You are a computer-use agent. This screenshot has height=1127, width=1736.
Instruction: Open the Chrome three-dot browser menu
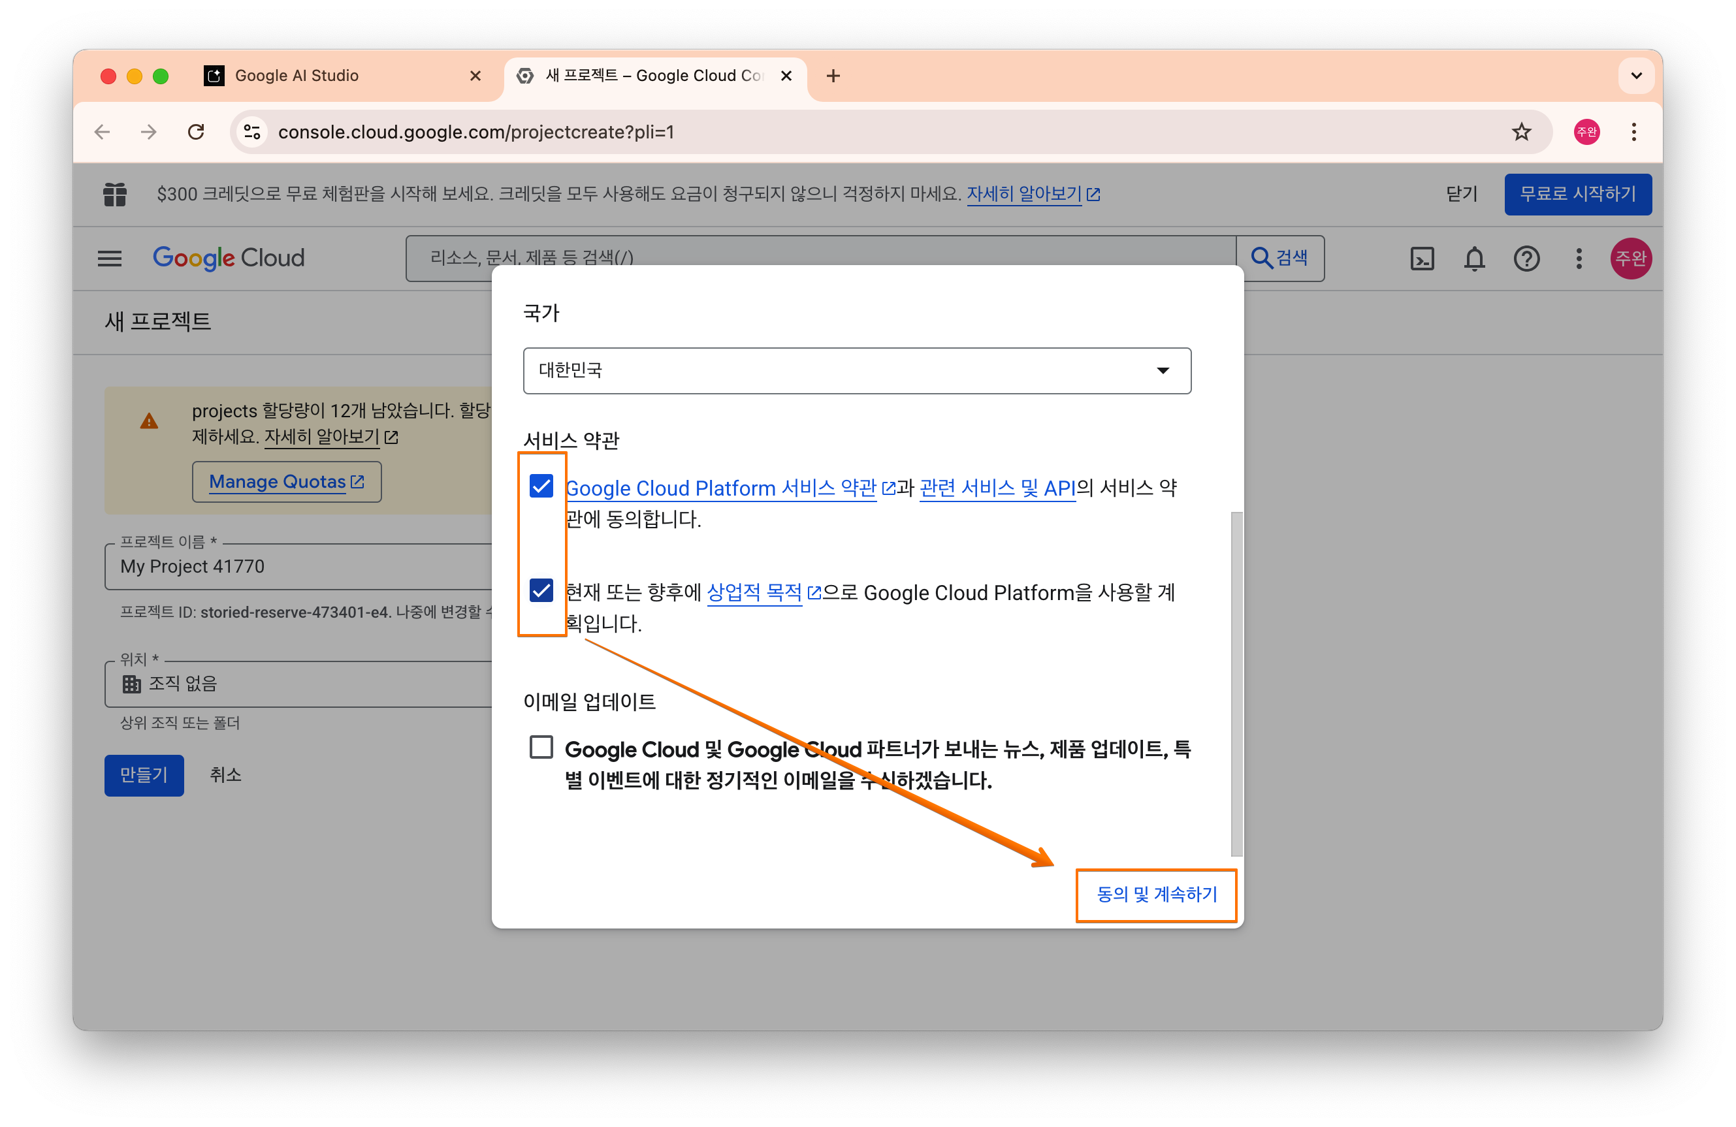[x=1634, y=132]
